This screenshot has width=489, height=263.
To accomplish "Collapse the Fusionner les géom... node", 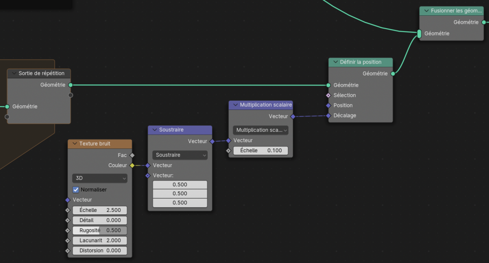I will click(x=425, y=11).
